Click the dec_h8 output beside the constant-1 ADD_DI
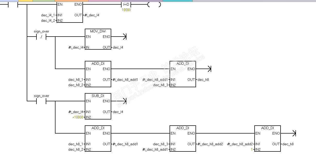This screenshot has height=154, width=316. coord(288,144)
